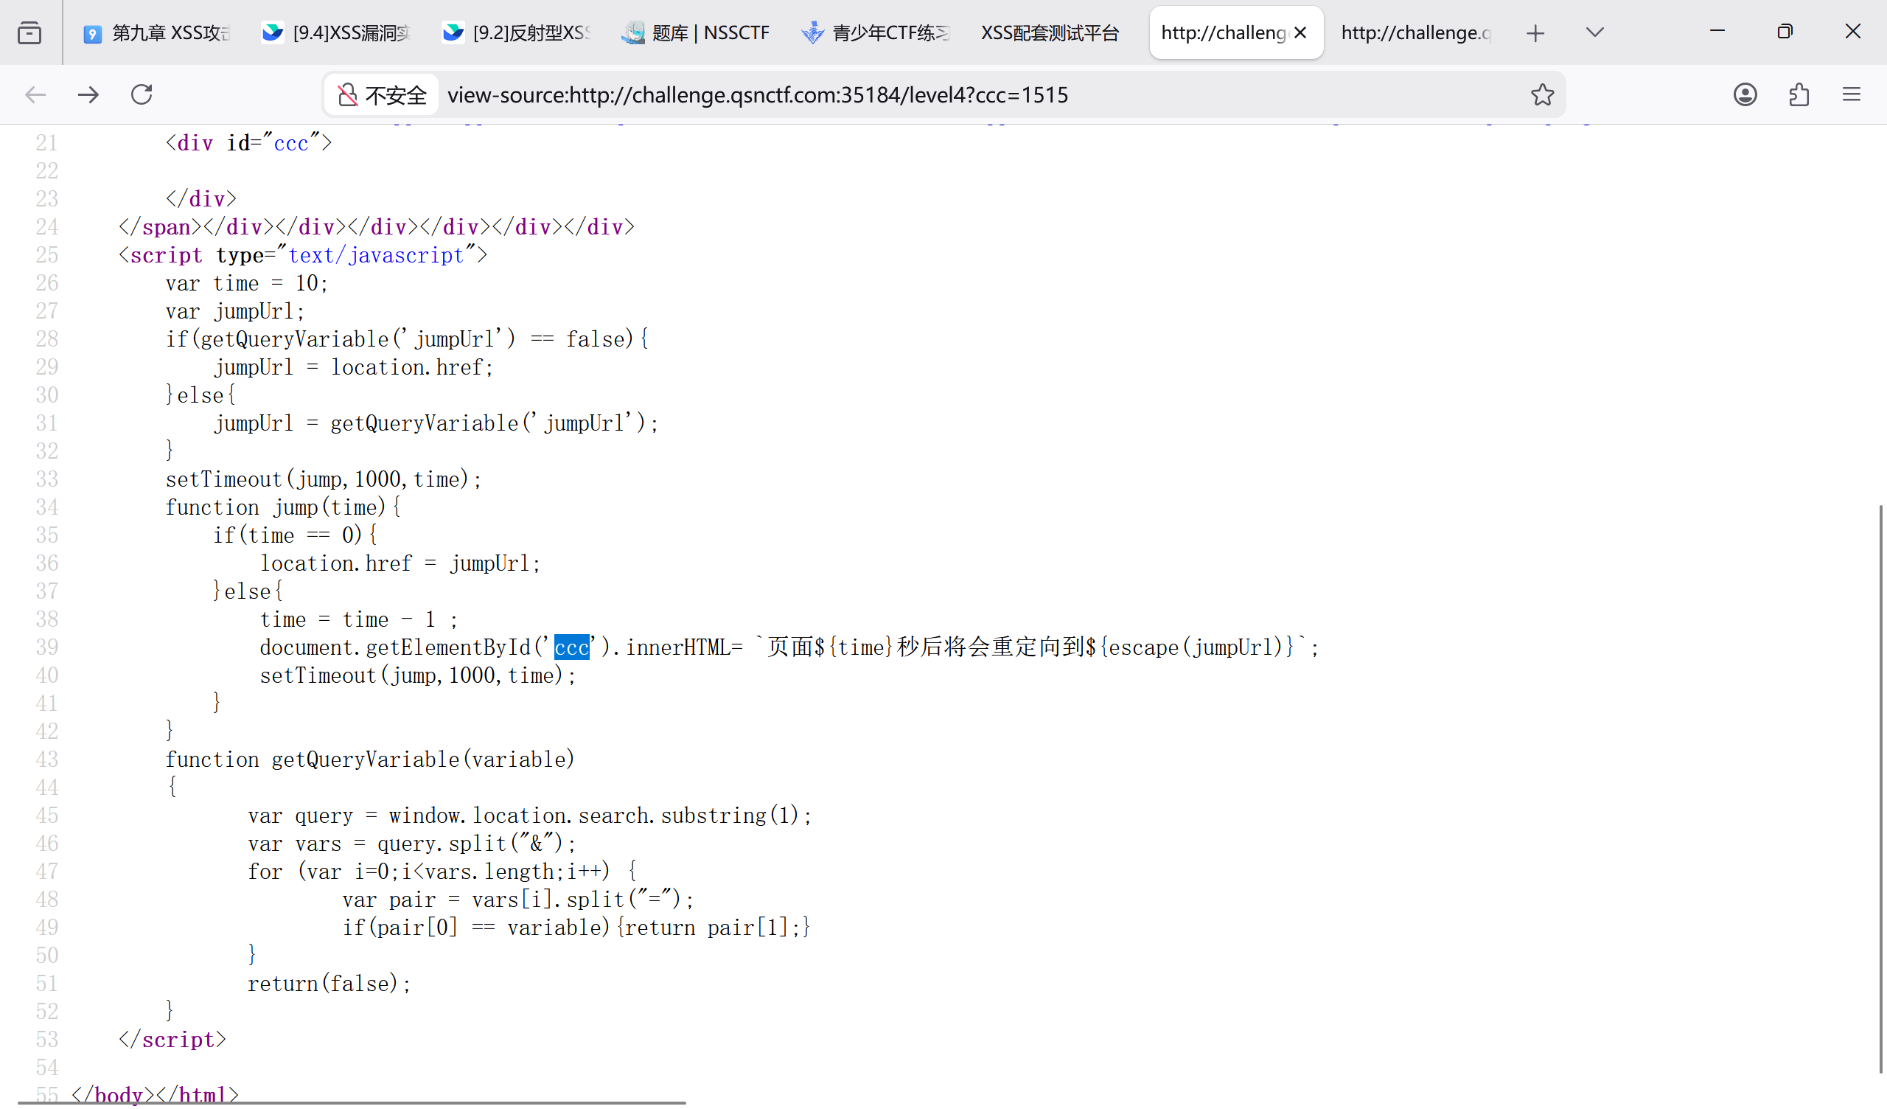Reload the page with the refresh icon

142,94
